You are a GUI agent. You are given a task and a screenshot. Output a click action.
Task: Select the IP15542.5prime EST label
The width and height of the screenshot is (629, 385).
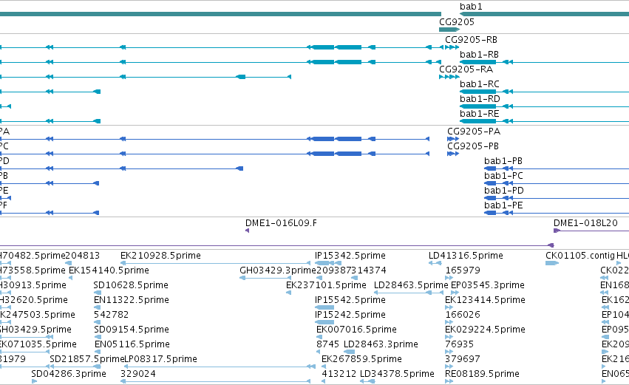pyautogui.click(x=350, y=300)
